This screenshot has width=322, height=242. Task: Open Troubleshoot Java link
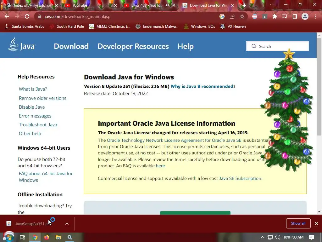tap(38, 125)
